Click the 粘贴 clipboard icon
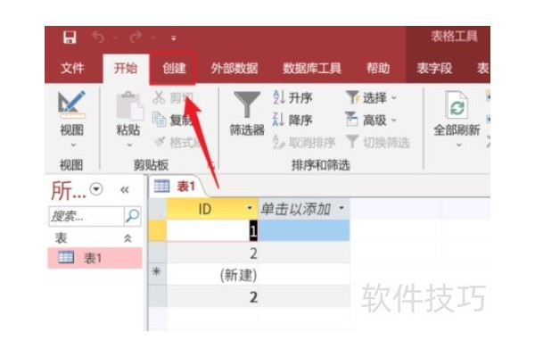The width and height of the screenshot is (535, 357). (x=129, y=106)
